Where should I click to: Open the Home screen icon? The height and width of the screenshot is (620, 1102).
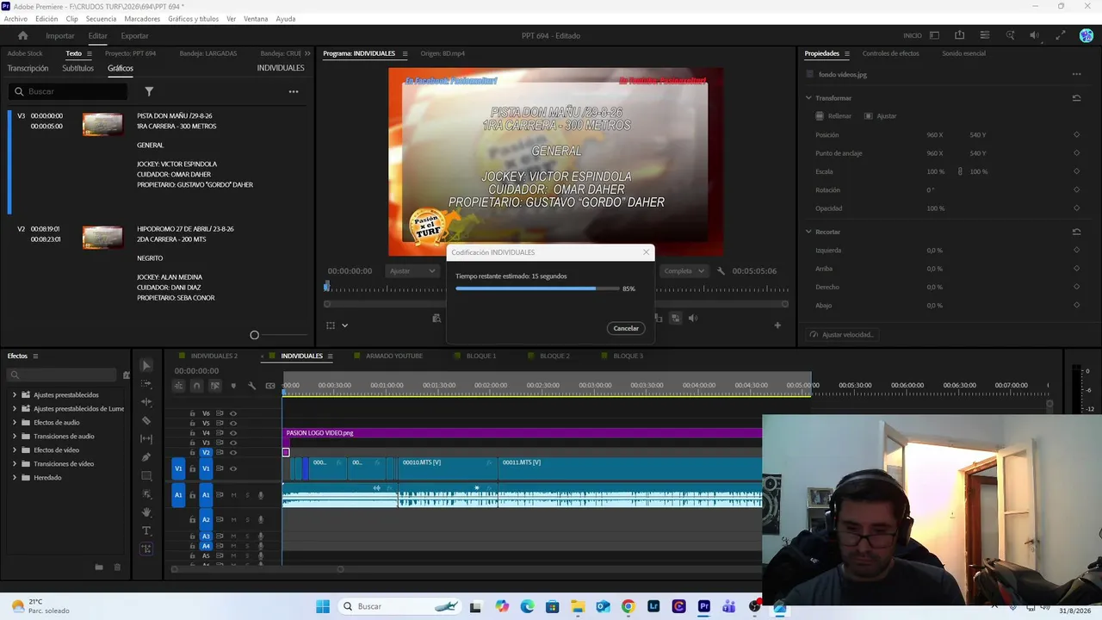pos(23,35)
